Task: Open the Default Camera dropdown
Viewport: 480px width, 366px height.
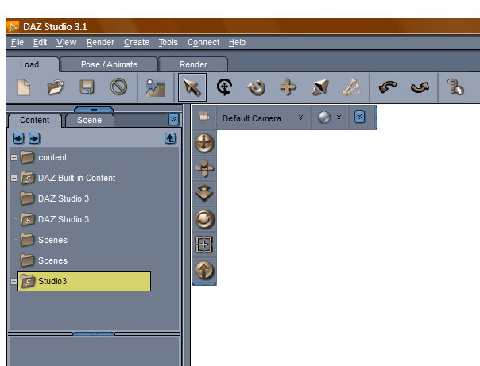Action: point(263,118)
